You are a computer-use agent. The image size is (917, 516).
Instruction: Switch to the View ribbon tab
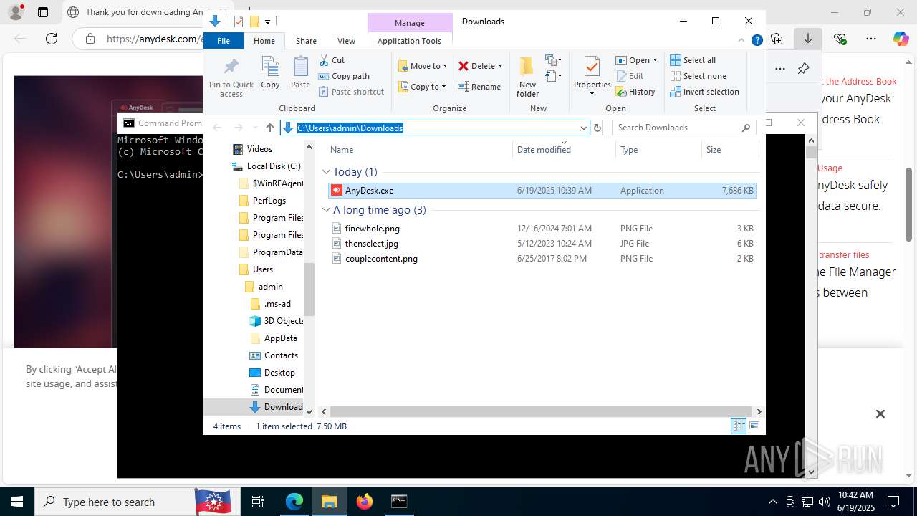click(x=346, y=41)
